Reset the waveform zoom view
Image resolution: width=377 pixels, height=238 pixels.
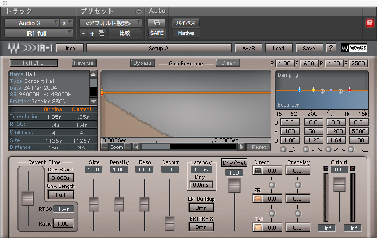point(258,147)
